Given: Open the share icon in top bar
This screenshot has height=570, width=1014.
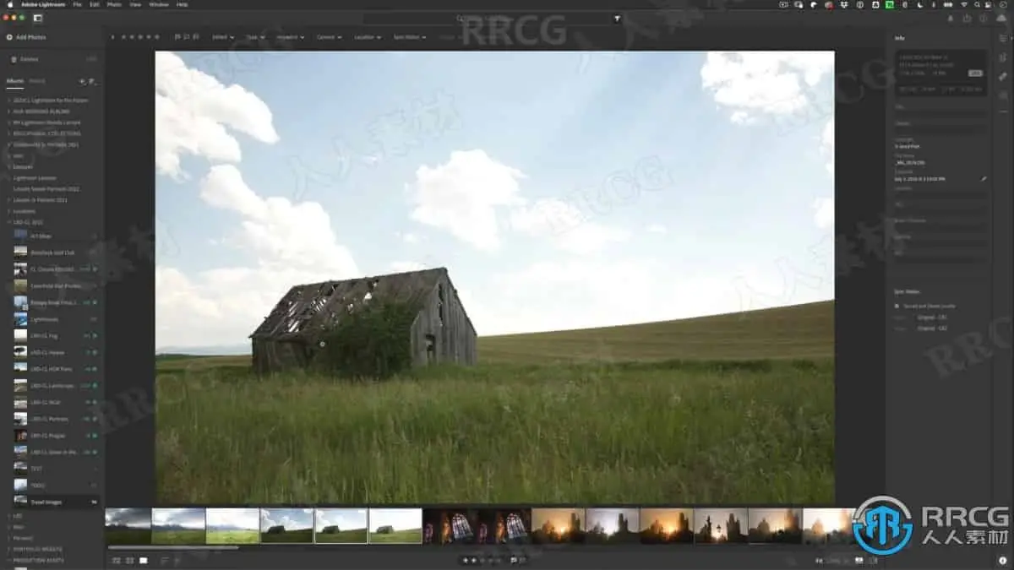Looking at the screenshot, I should 966,18.
